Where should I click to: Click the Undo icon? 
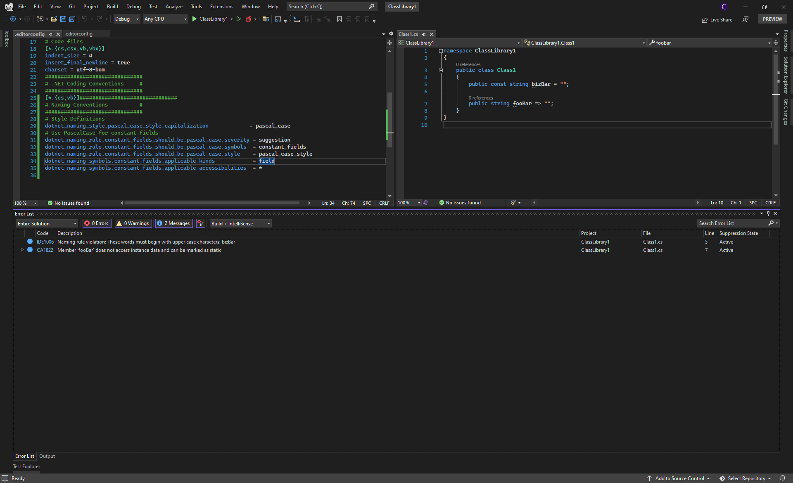pyautogui.click(x=85, y=19)
